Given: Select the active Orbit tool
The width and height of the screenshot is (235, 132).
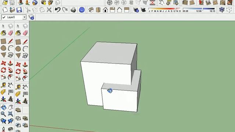Looking at the screenshot, I should tap(3, 107).
